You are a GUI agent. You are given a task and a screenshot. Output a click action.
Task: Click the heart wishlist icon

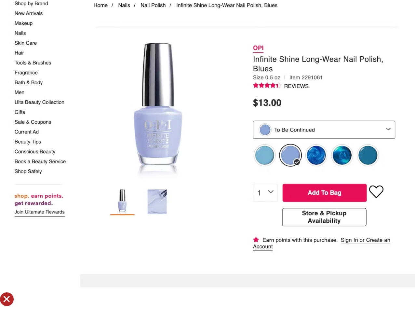click(376, 192)
